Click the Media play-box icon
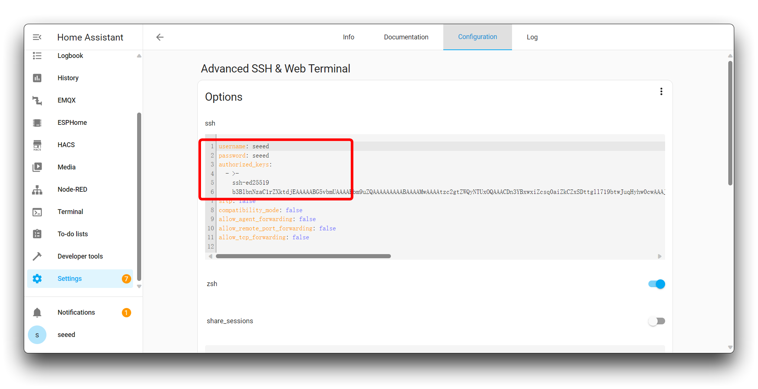This screenshot has height=389, width=758. [x=37, y=167]
